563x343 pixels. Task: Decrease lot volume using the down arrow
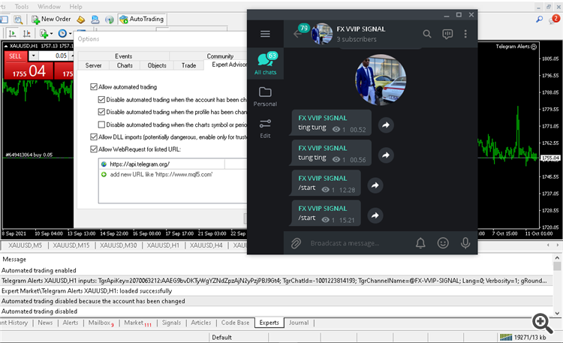pos(33,56)
